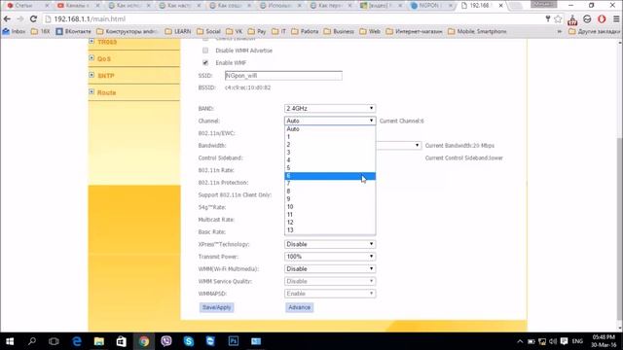
Task: Click the address bar URL
Action: point(90,19)
